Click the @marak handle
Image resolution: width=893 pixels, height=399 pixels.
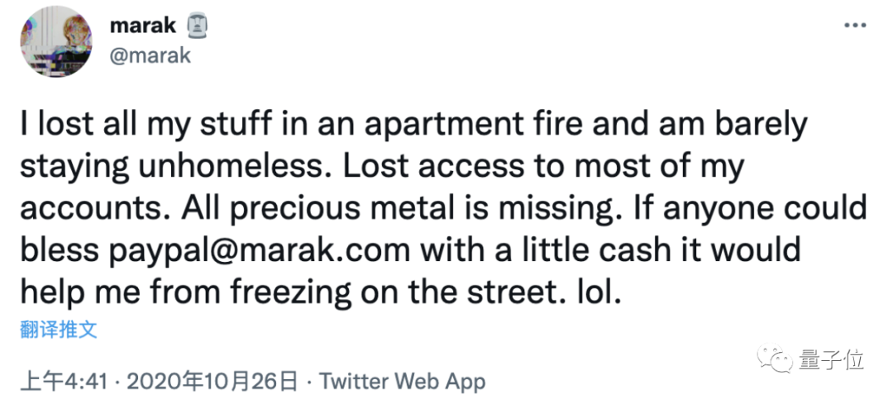pyautogui.click(x=150, y=56)
